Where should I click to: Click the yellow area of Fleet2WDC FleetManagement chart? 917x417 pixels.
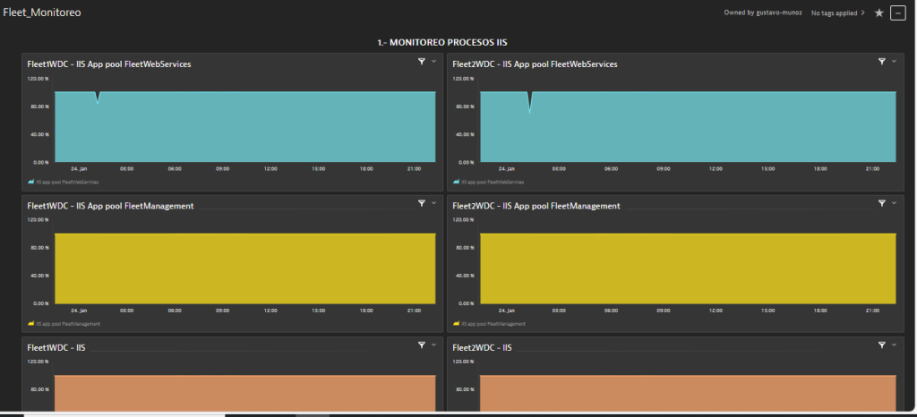tap(688, 268)
